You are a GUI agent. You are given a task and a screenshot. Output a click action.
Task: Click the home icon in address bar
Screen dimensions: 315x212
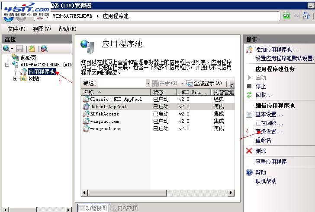click(306, 16)
